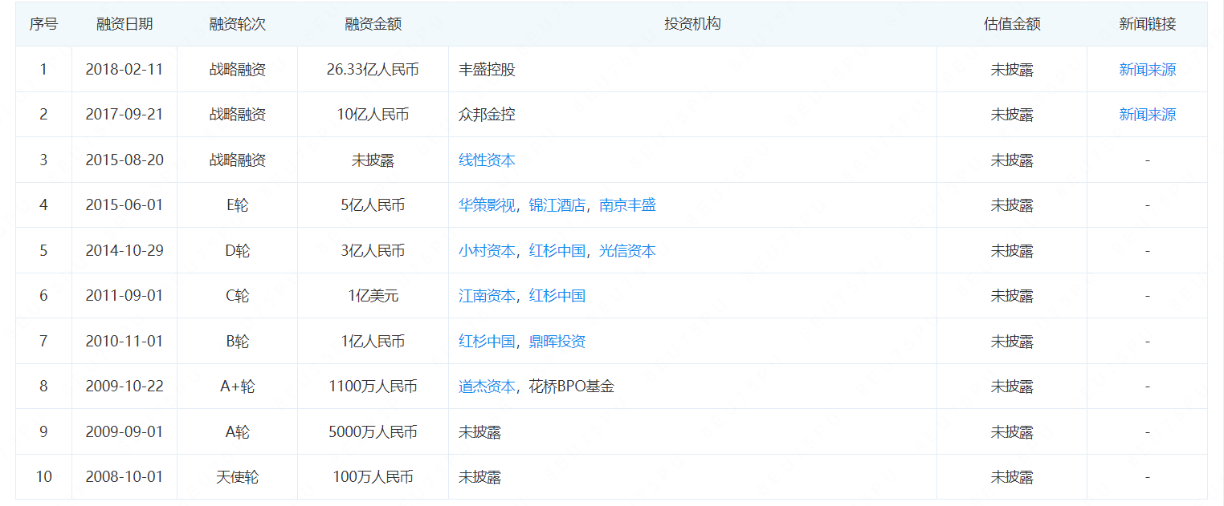Open the 光信资本 investor link
Viewport: 1224px width, 506px height.
point(627,251)
